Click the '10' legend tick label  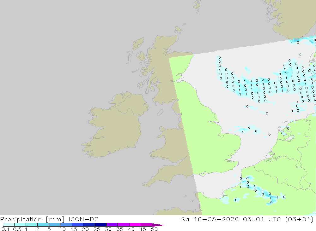coord(63,229)
